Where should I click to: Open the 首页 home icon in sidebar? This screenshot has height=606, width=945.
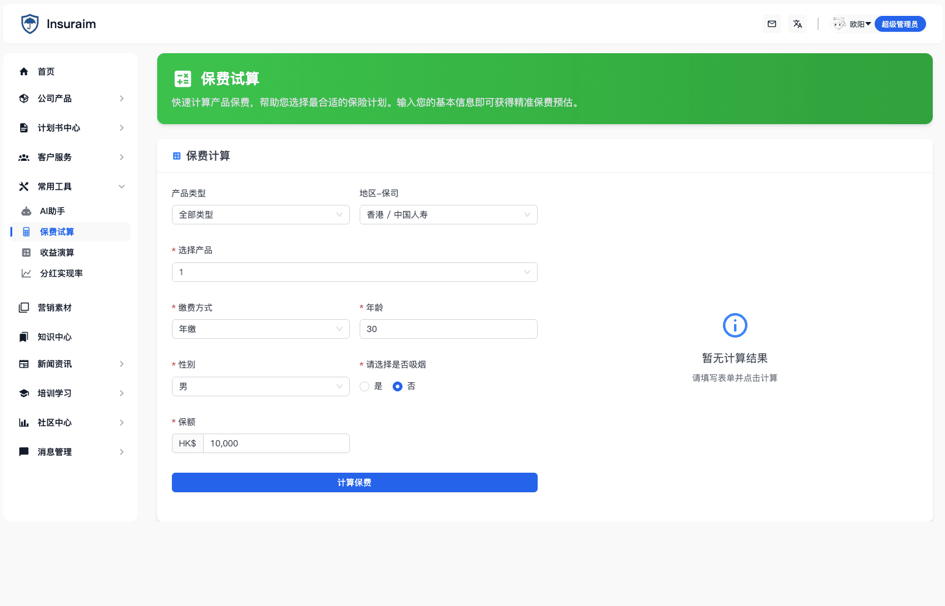(24, 72)
